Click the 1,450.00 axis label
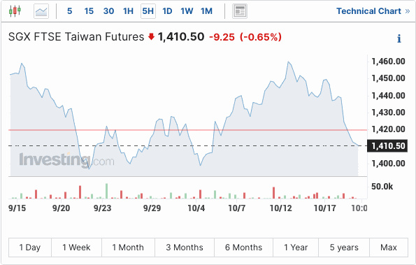 click(x=388, y=78)
